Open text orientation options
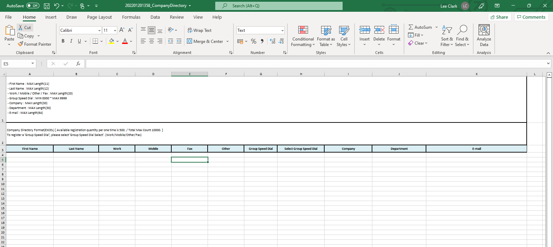Viewport: 553px width, 247px height. click(172, 30)
